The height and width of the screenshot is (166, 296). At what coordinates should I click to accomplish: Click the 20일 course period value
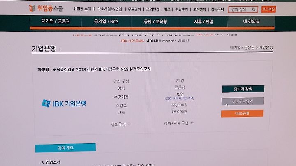[x=180, y=94]
